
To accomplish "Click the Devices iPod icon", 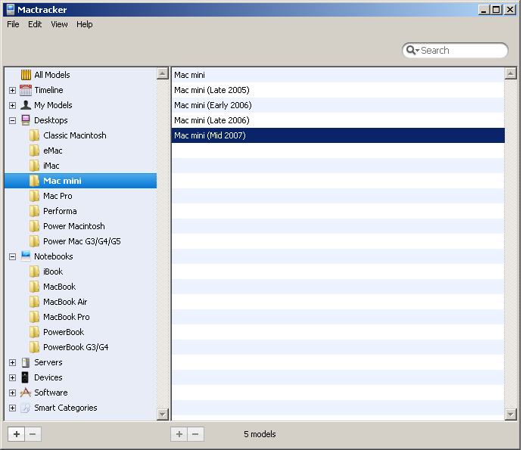I will point(25,377).
